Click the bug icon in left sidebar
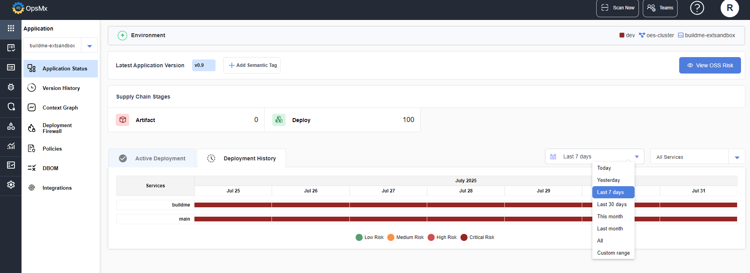This screenshot has width=750, height=273. [x=11, y=87]
